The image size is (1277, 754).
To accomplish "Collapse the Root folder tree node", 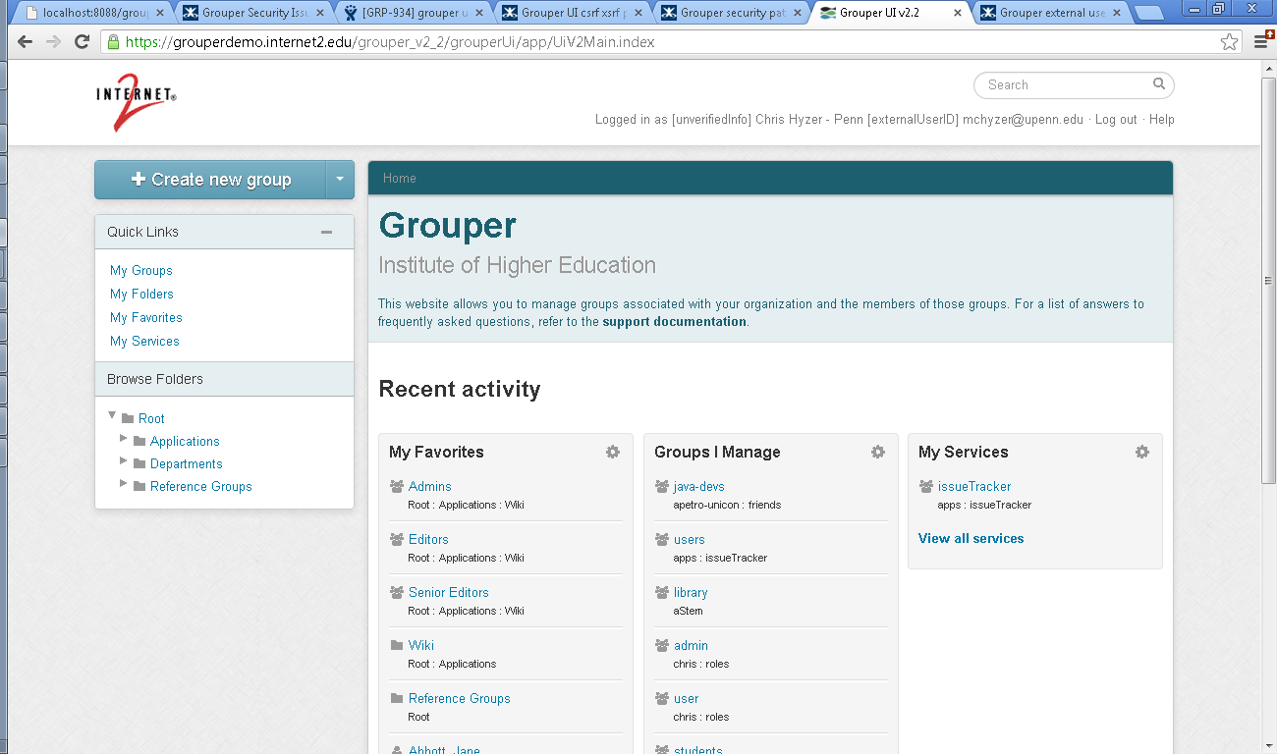I will (112, 416).
